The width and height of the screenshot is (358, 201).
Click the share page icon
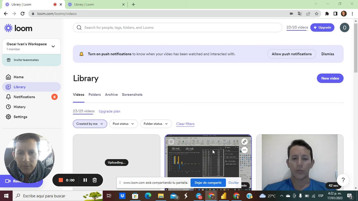tap(308, 13)
